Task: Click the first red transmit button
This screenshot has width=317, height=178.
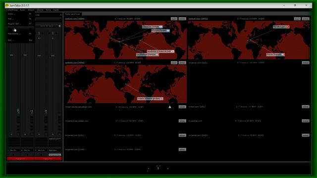Action: [20, 159]
